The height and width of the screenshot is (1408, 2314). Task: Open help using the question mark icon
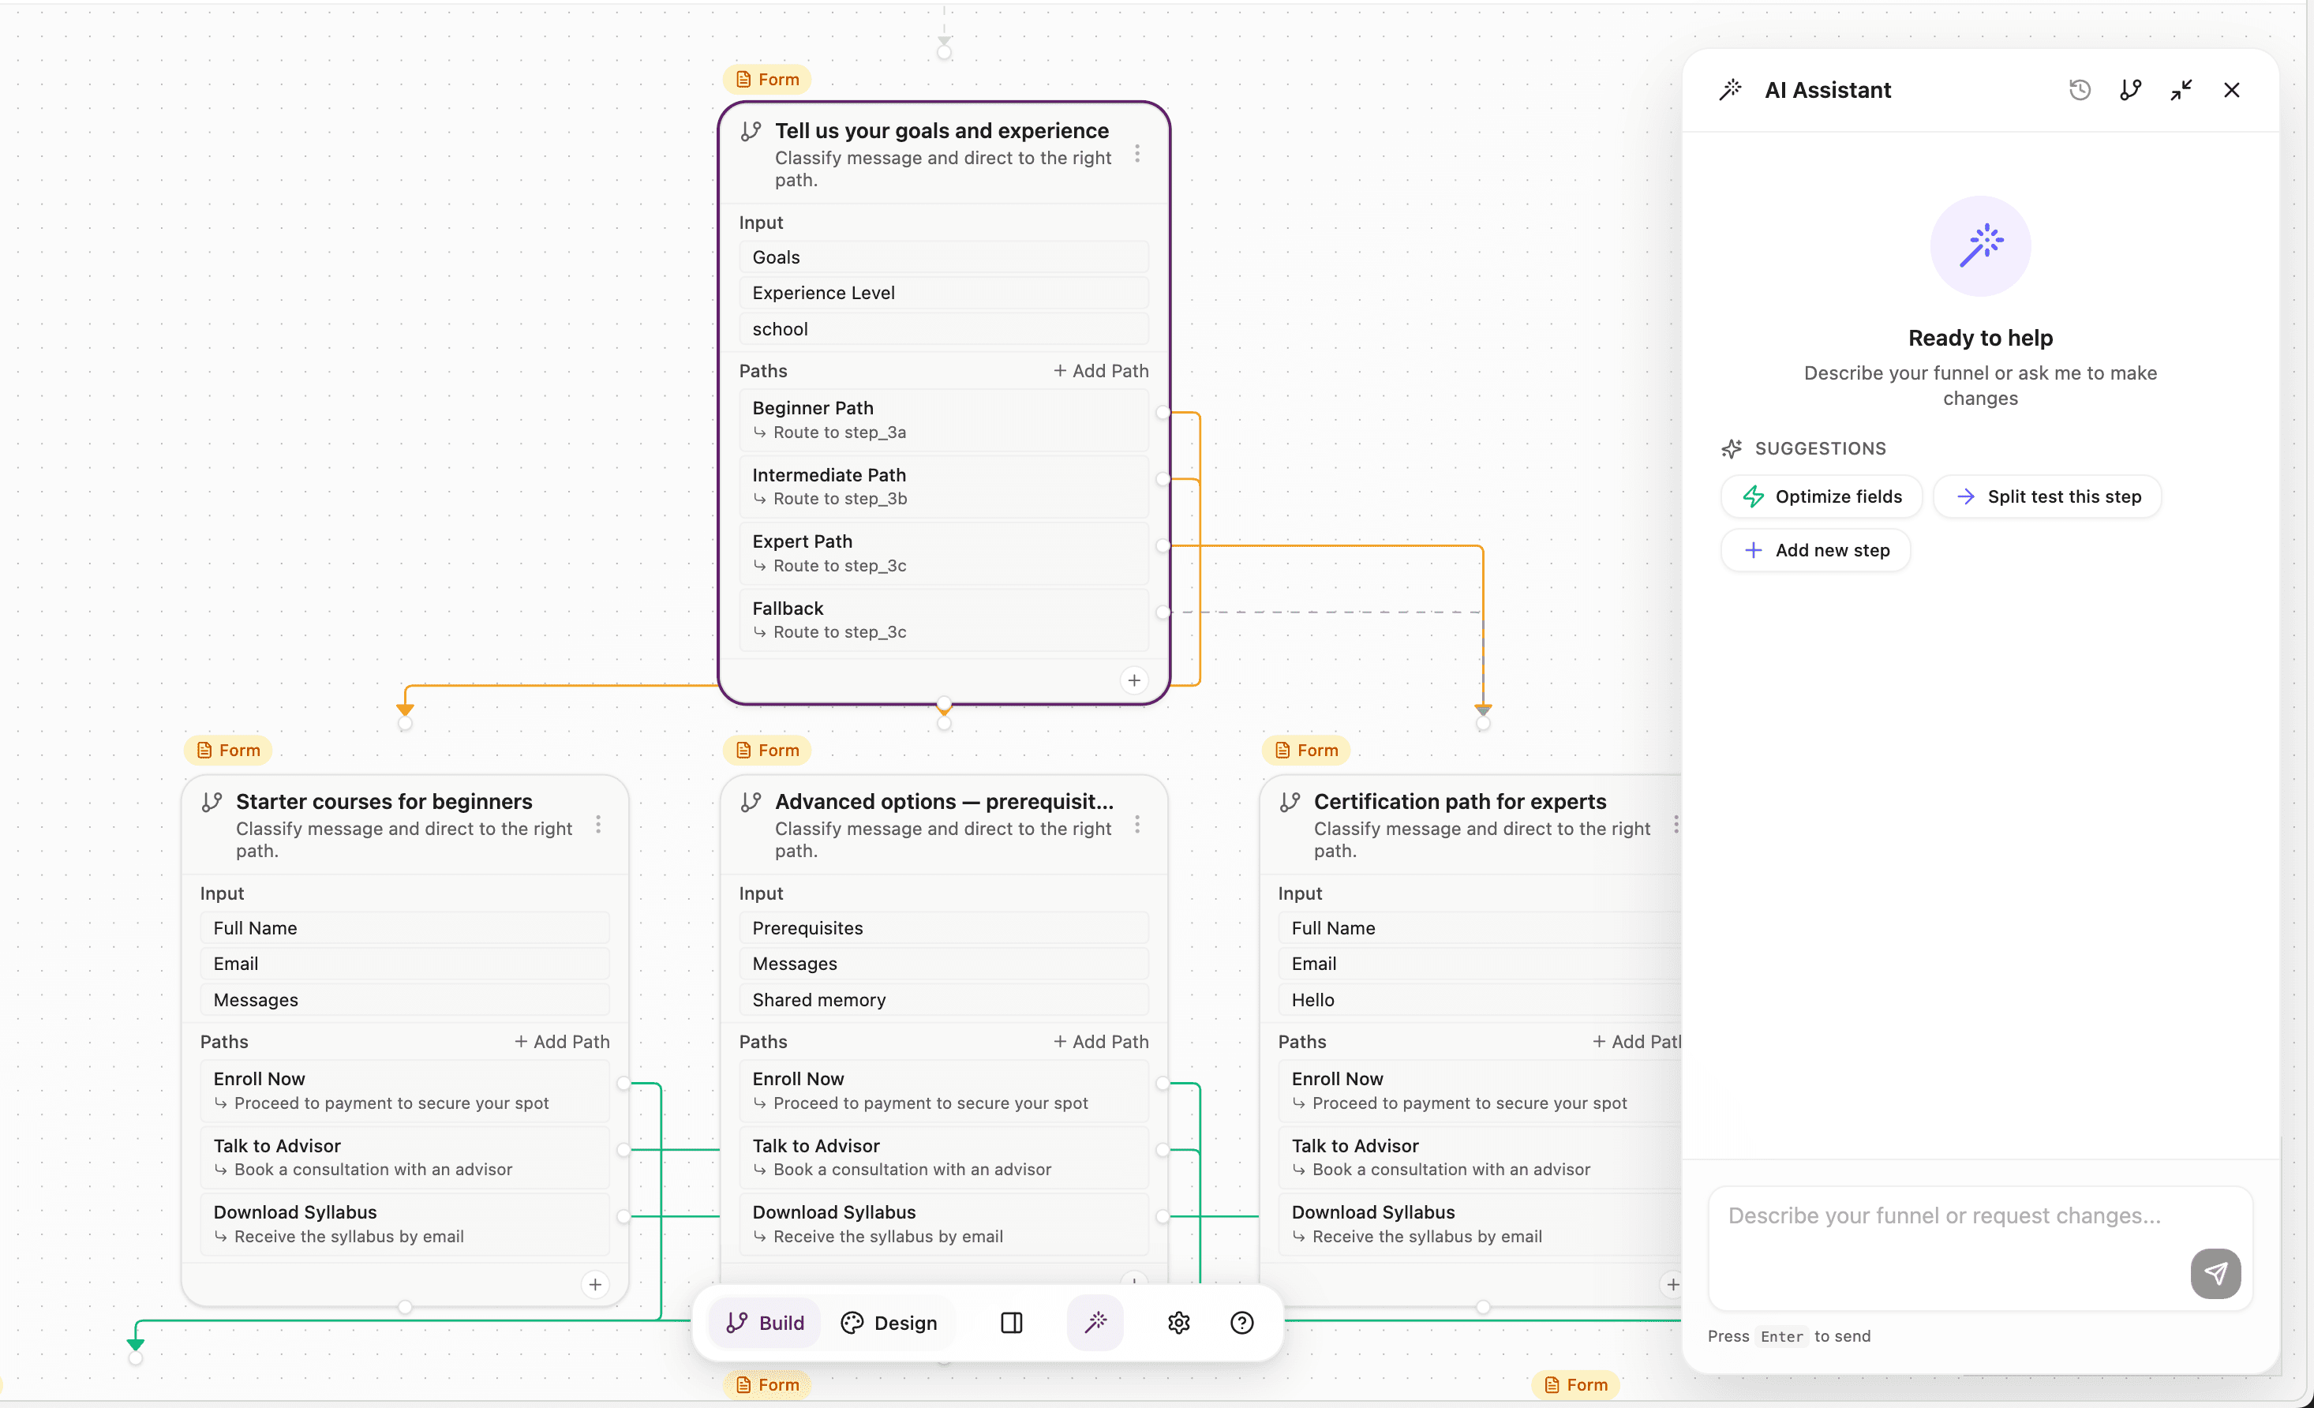(1241, 1322)
